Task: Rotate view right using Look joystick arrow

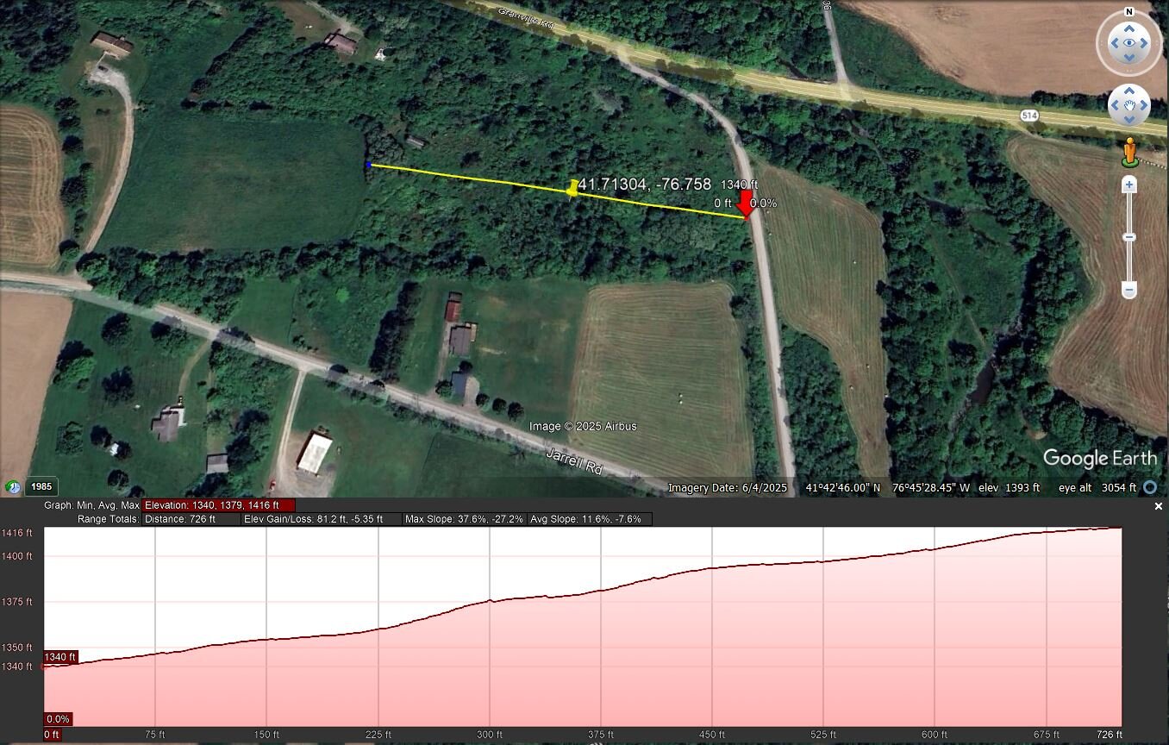Action: click(1147, 42)
